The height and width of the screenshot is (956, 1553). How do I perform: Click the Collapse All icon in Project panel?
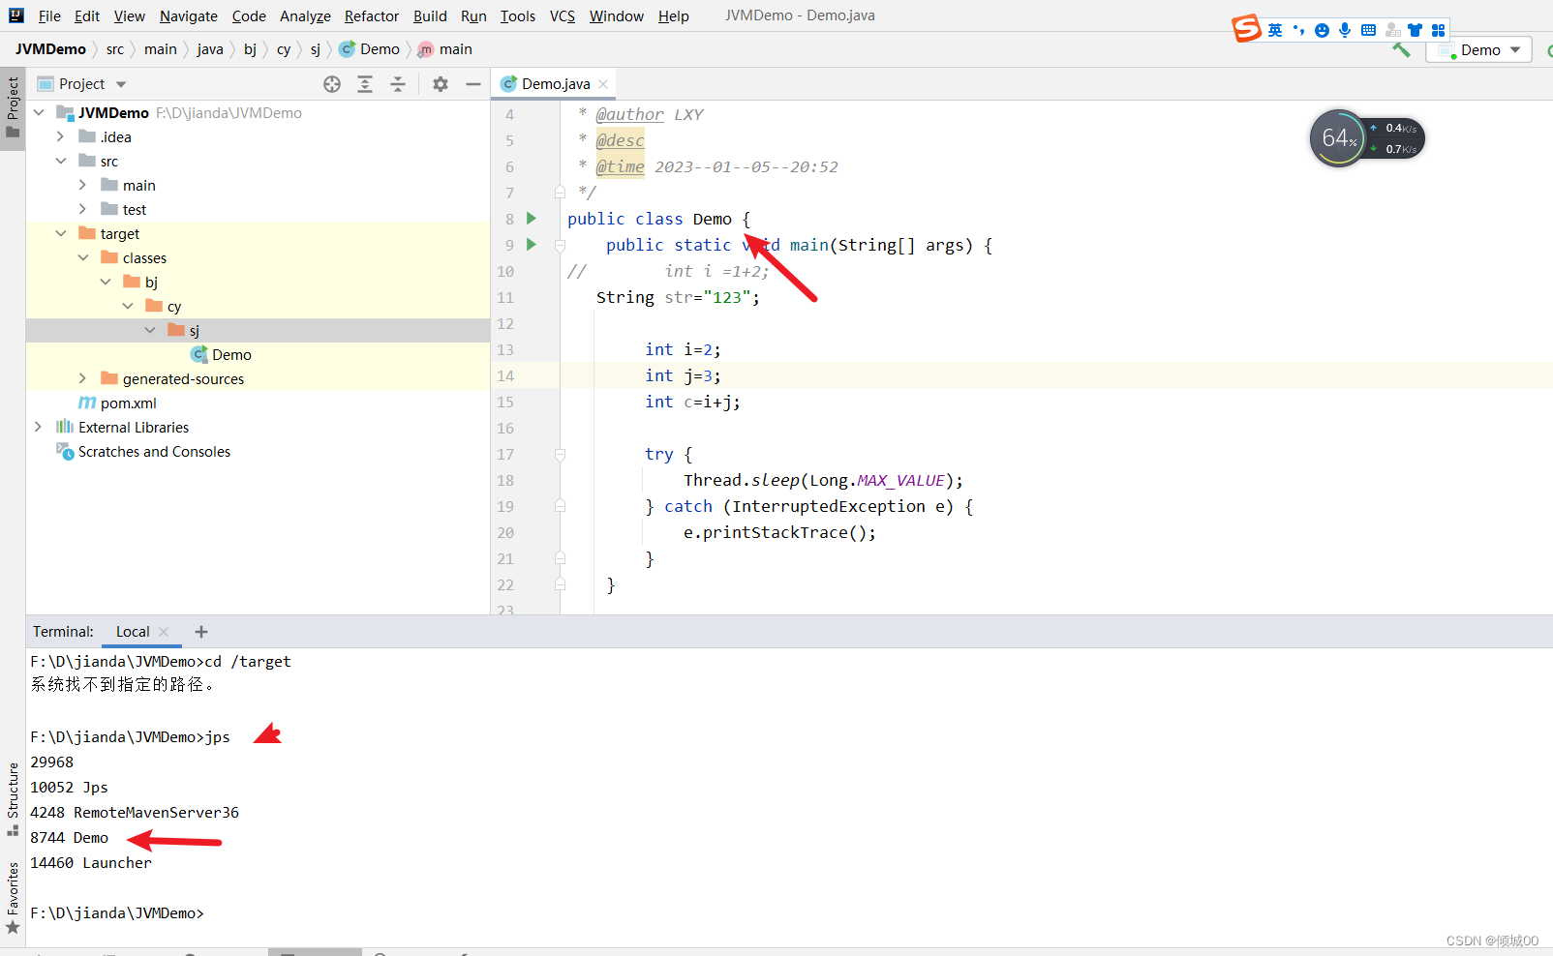[398, 84]
